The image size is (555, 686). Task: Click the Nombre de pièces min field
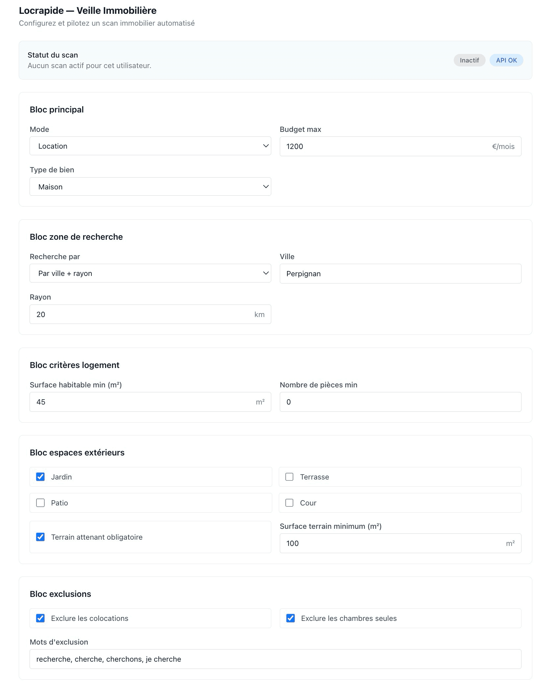[x=400, y=402]
